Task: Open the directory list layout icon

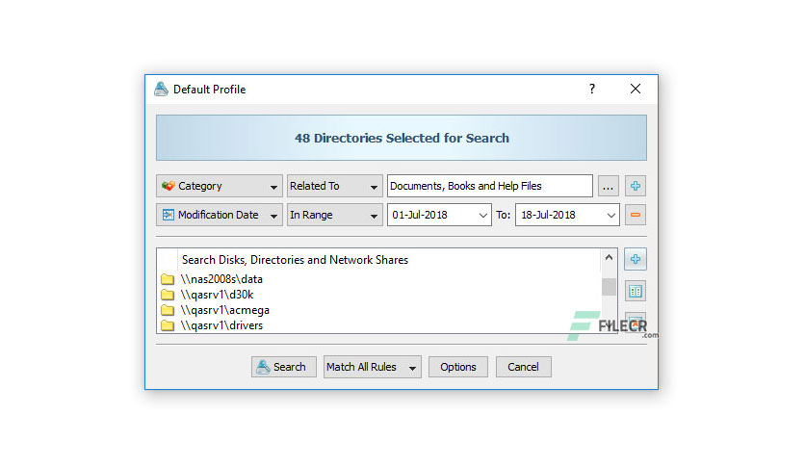Action: click(636, 292)
